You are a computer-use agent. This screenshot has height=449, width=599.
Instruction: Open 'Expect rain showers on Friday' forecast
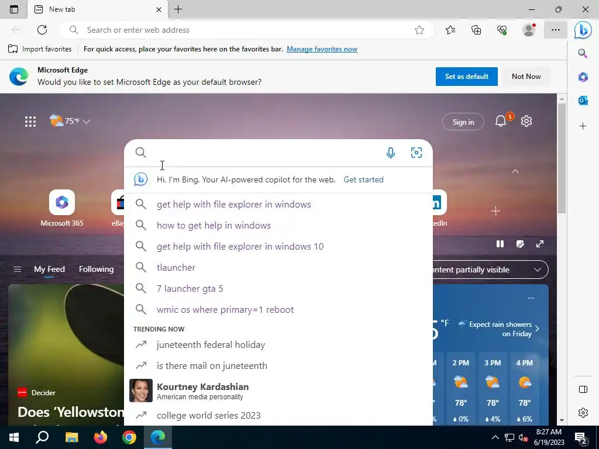(x=499, y=329)
